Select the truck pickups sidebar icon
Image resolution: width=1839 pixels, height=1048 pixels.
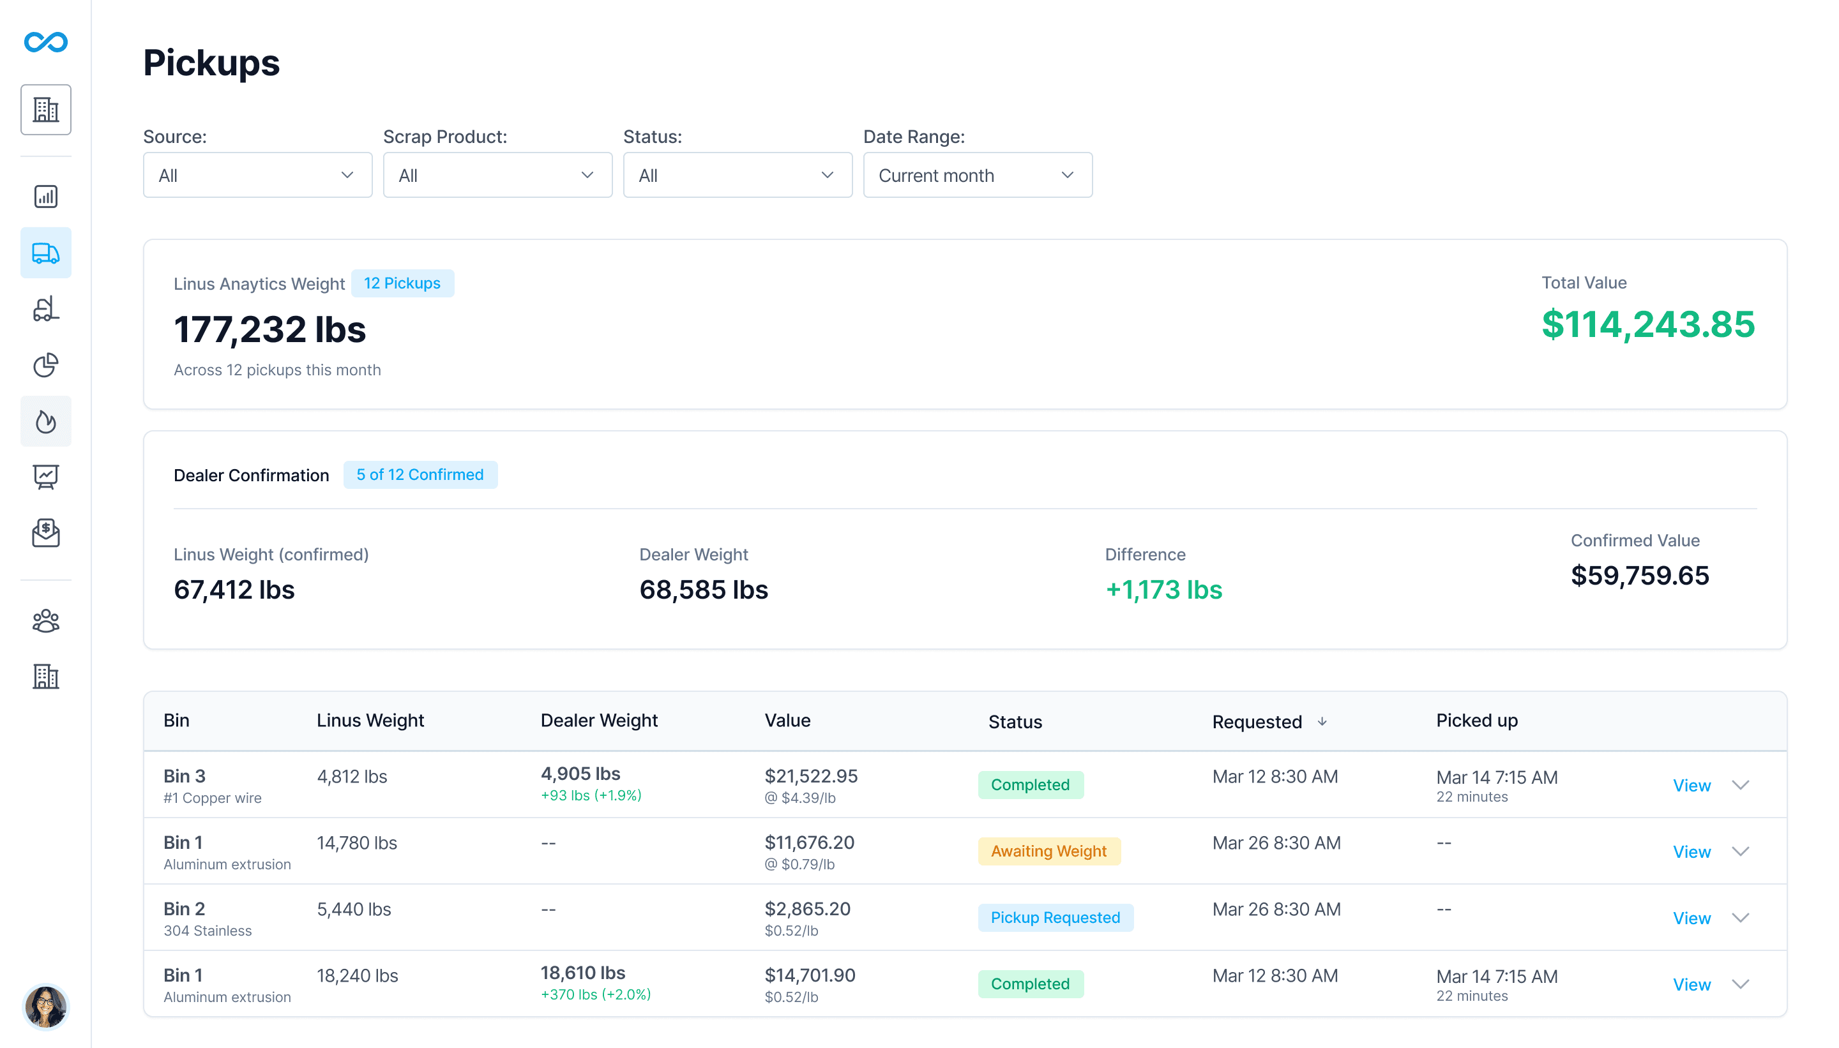(x=45, y=253)
